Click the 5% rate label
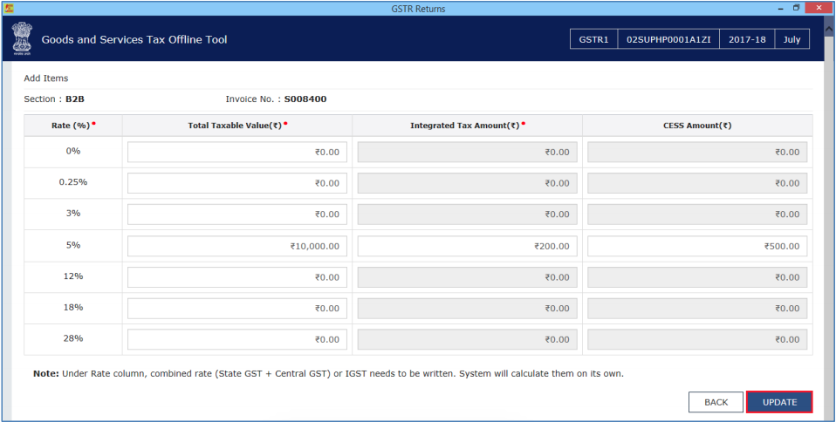The image size is (836, 422). coord(73,245)
